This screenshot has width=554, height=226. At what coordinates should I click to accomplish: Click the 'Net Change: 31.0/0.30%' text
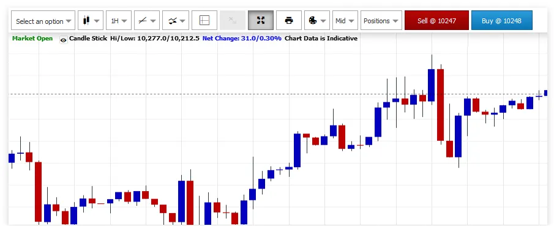click(242, 38)
